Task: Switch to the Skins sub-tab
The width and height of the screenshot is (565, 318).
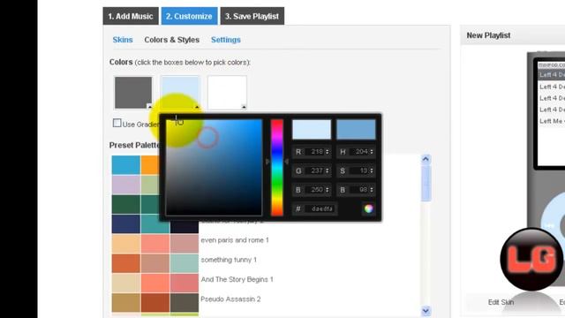Action: [x=123, y=40]
